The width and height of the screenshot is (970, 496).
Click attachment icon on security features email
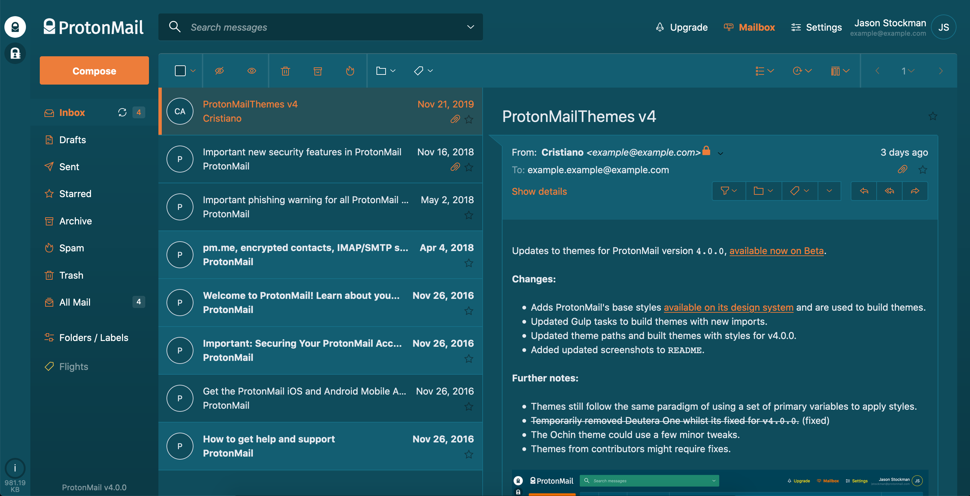pyautogui.click(x=455, y=167)
